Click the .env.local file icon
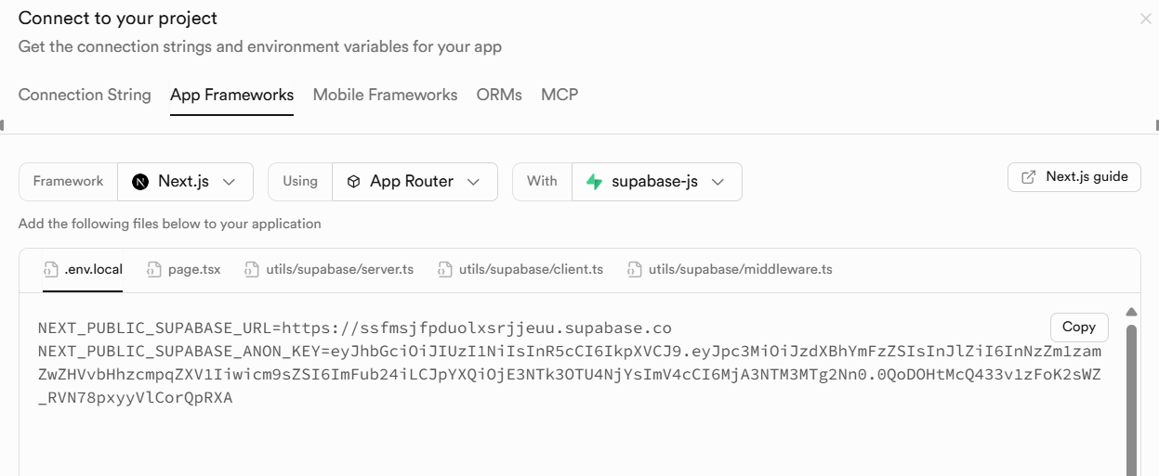1159x476 pixels. (x=50, y=270)
